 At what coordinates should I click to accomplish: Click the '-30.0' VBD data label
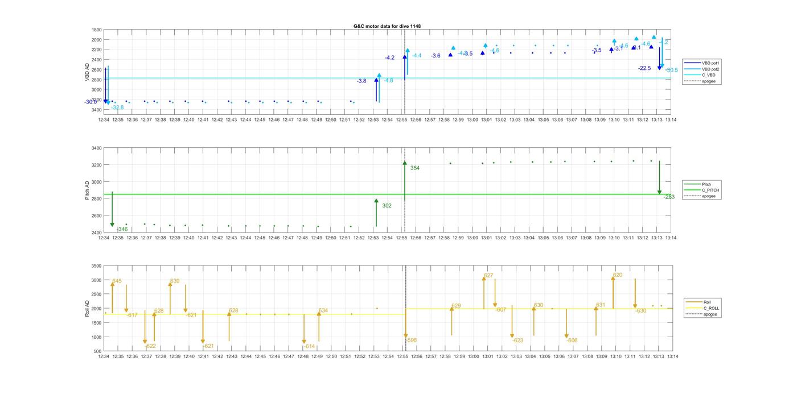point(91,102)
